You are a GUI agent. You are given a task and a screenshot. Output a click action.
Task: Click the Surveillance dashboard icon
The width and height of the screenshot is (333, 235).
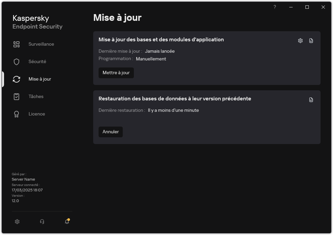point(16,44)
